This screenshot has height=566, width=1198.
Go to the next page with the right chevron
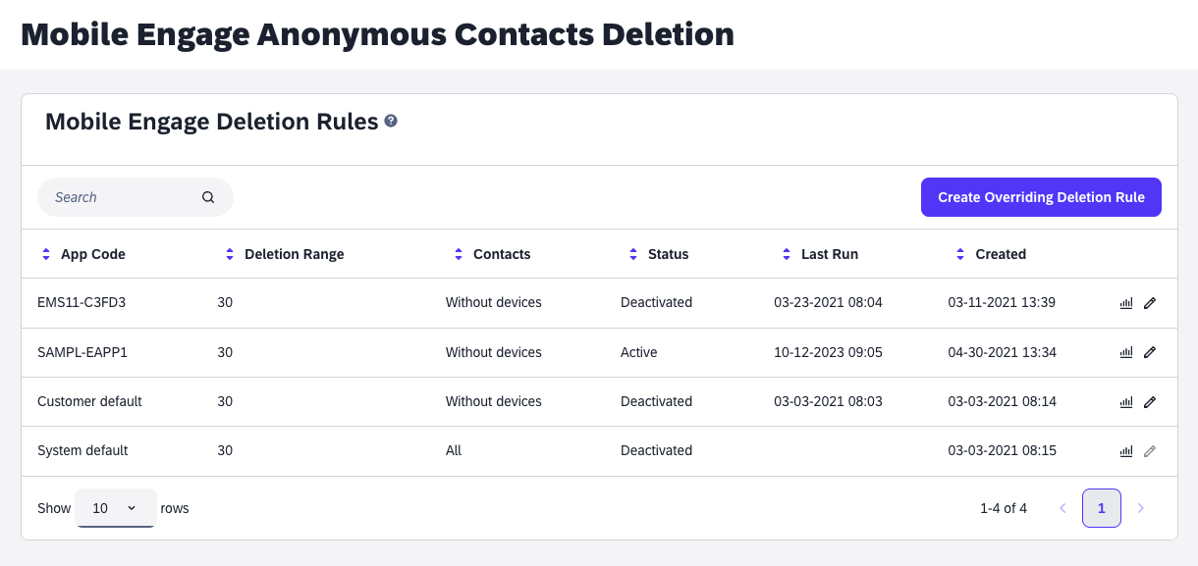pyautogui.click(x=1141, y=508)
